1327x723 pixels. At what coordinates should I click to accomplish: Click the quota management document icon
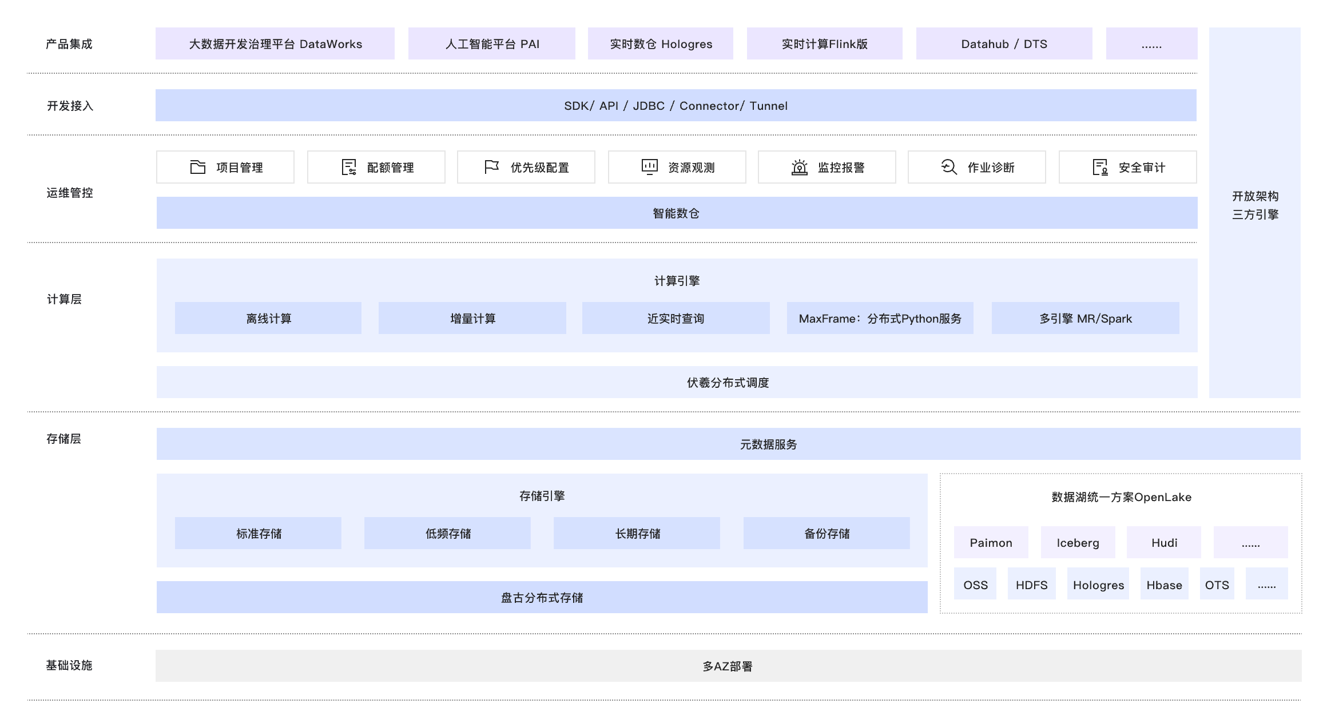coord(349,167)
